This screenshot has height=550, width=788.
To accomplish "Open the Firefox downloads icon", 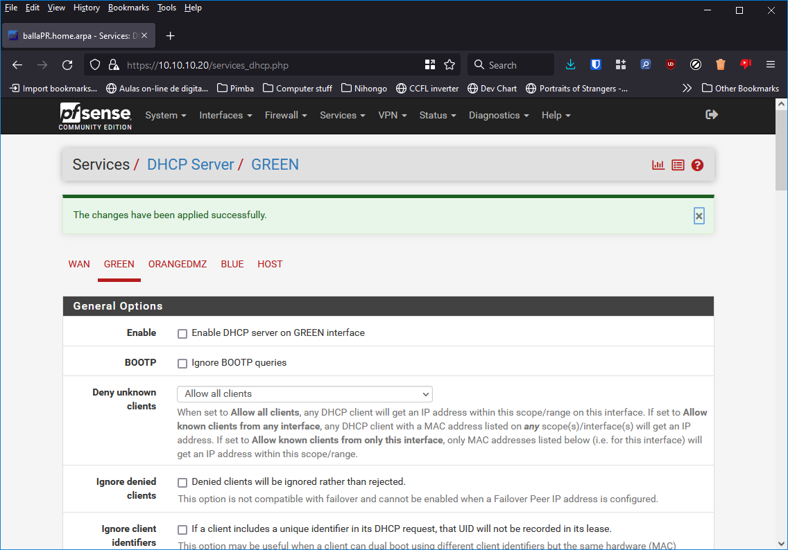I will tap(570, 64).
